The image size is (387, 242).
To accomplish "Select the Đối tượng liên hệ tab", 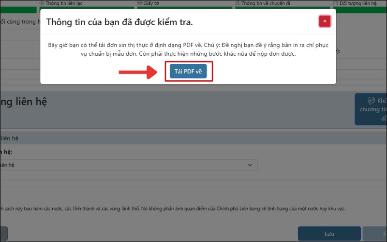I will coord(355,3).
